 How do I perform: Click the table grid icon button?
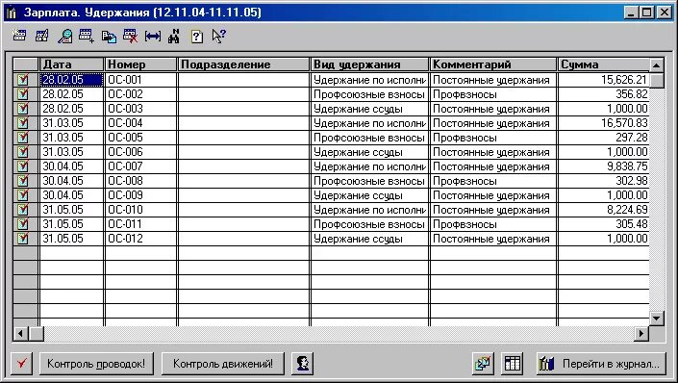pyautogui.click(x=513, y=363)
